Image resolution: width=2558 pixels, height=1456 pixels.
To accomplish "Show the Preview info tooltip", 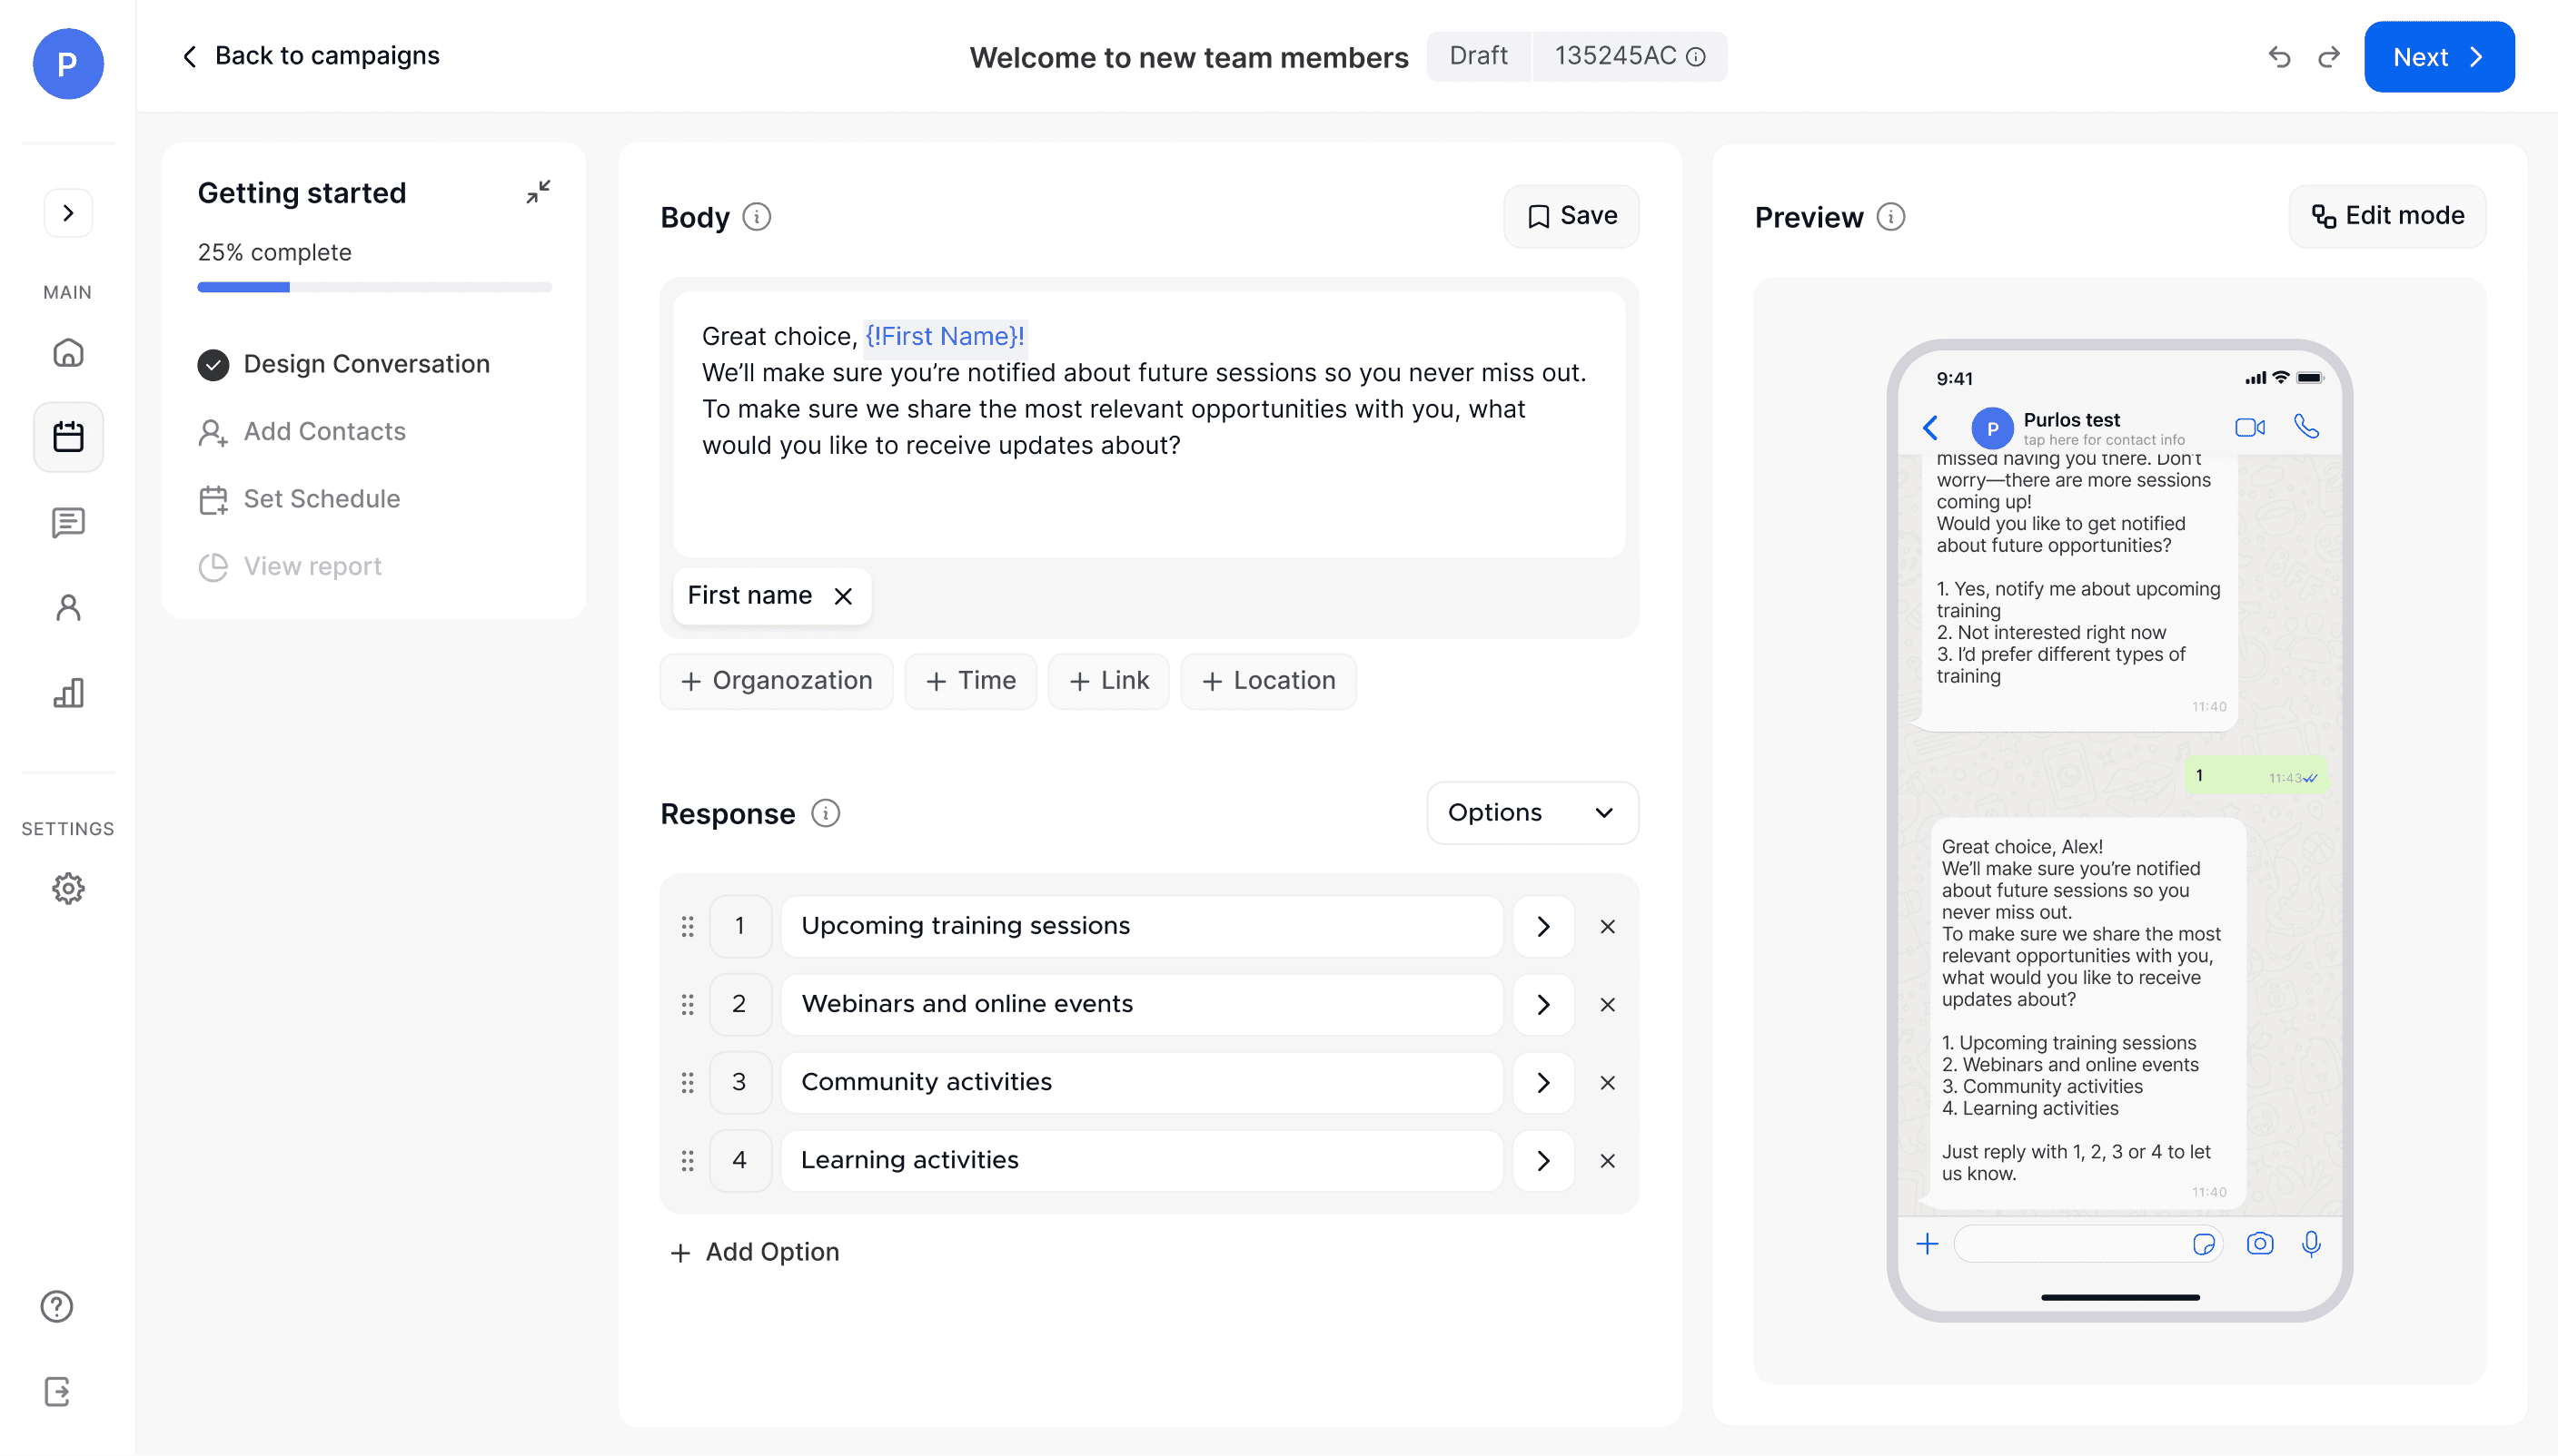I will coord(1890,217).
